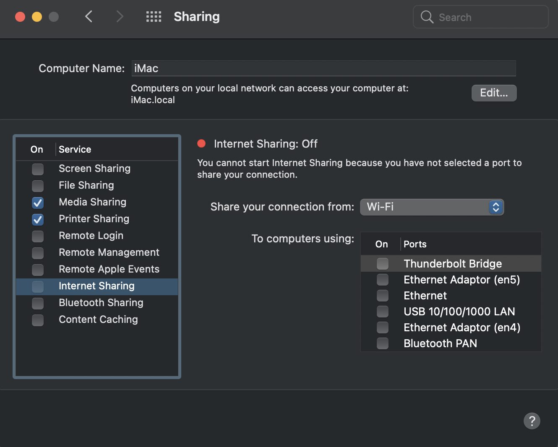The image size is (558, 447).
Task: Click the forward navigation arrow
Action: 120,17
